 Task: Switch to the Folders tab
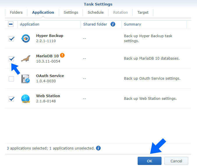(x=16, y=13)
